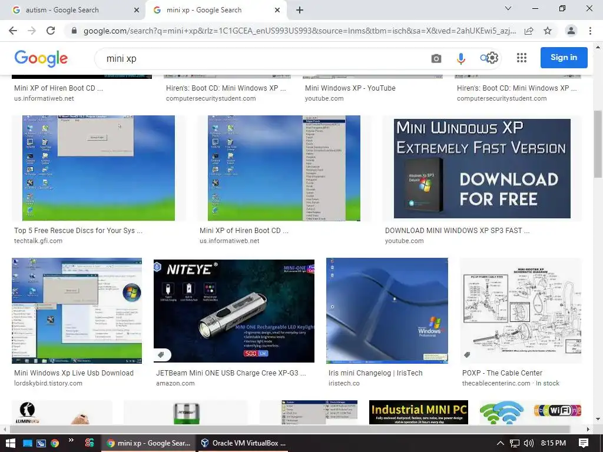The height and width of the screenshot is (452, 603).
Task: Start voice search with the microphone
Action: 460,58
